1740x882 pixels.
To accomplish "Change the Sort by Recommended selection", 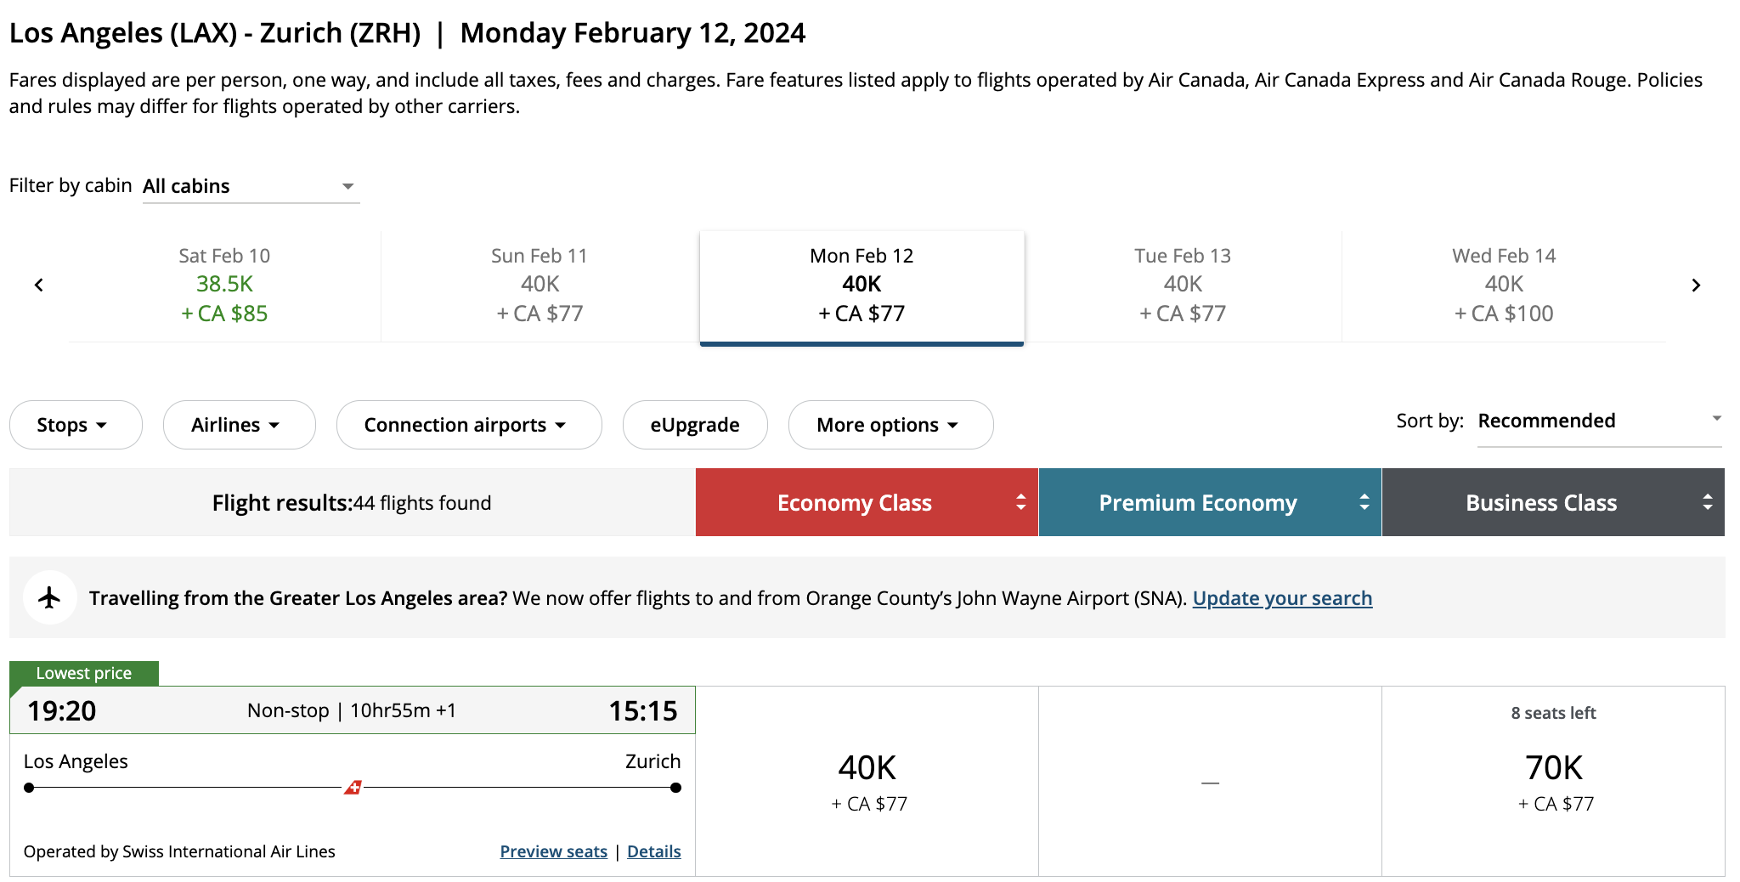I will [x=1599, y=421].
